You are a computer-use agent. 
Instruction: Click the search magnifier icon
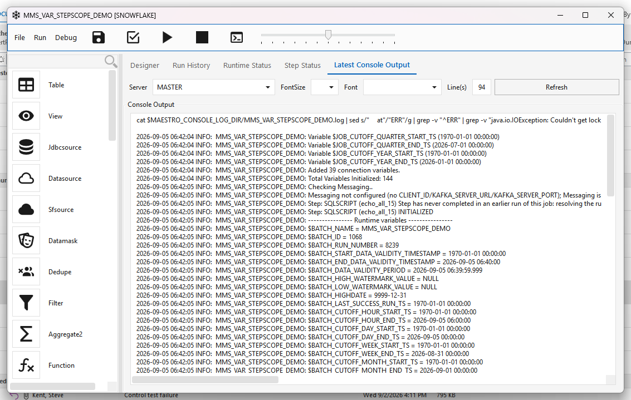coord(110,61)
